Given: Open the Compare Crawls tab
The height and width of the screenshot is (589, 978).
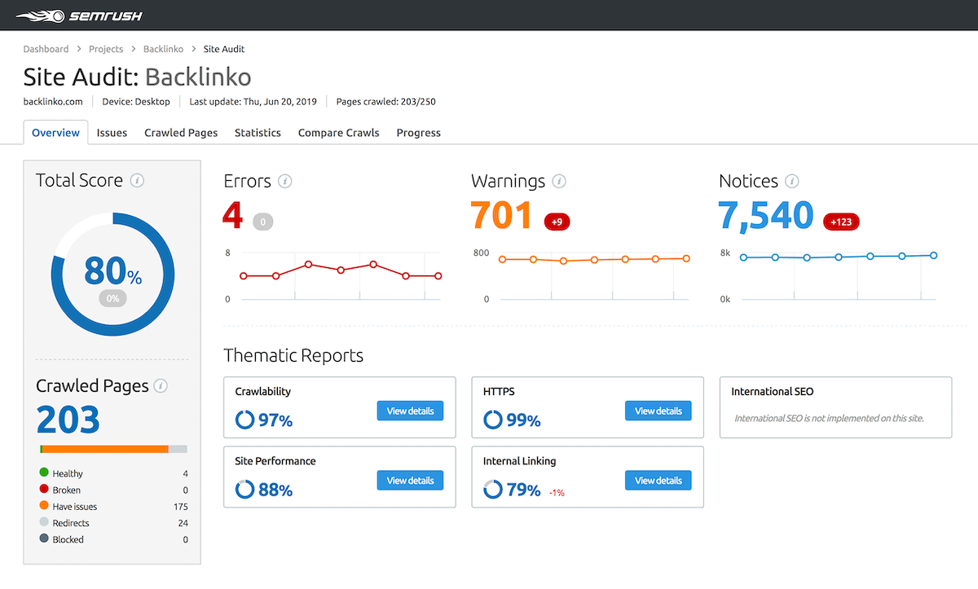Looking at the screenshot, I should point(338,132).
